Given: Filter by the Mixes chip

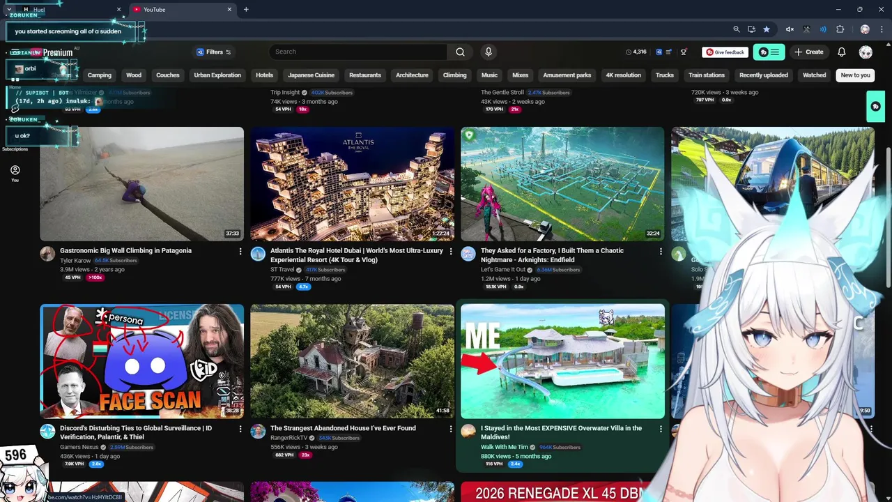Looking at the screenshot, I should click(x=521, y=75).
